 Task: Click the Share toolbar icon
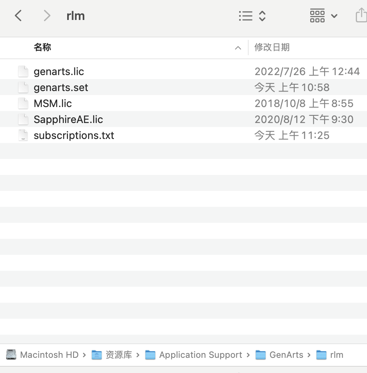tap(361, 16)
